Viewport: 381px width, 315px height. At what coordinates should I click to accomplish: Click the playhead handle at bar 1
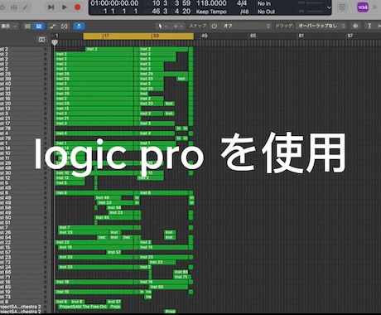tap(55, 42)
